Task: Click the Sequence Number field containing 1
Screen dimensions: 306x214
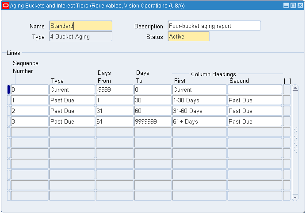Action: click(29, 100)
